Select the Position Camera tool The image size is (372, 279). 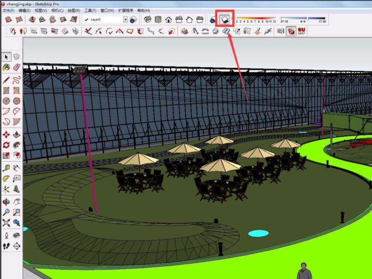coord(7,236)
